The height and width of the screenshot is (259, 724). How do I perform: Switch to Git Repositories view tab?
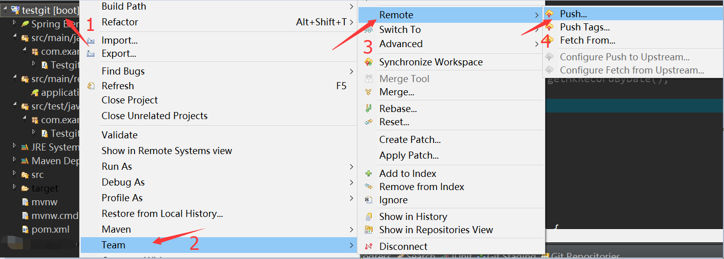tap(581, 256)
